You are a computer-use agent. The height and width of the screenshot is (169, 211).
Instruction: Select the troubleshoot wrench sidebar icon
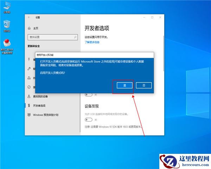click(29, 69)
